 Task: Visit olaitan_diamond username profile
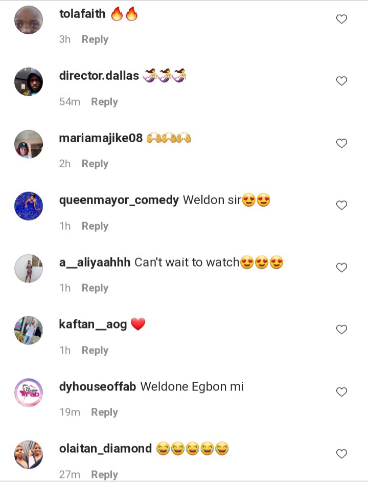coord(105,449)
